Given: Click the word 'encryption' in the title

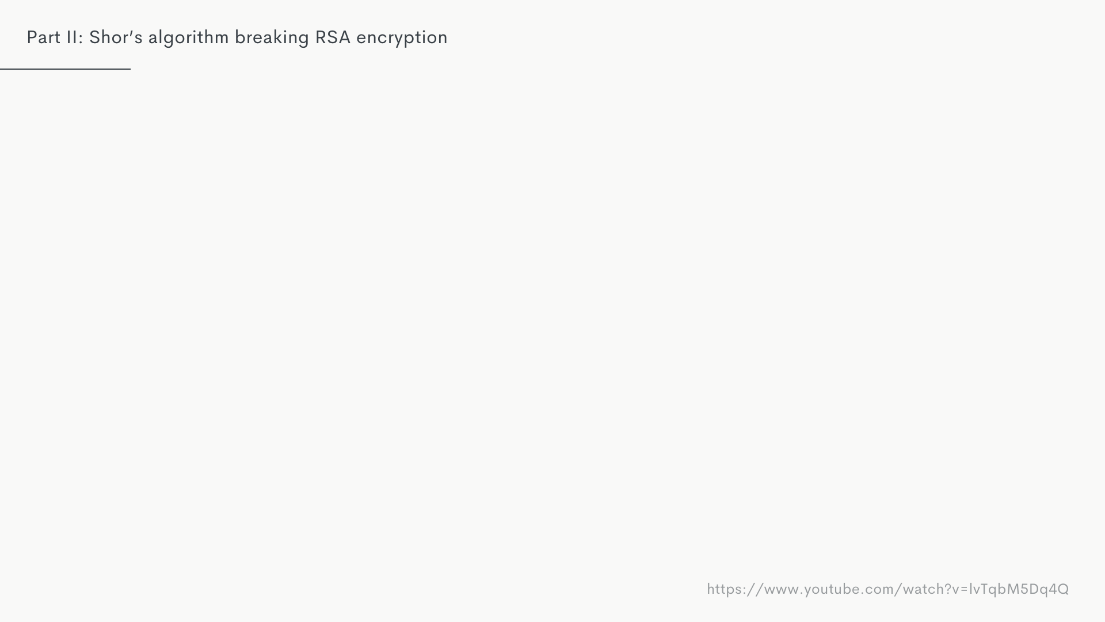Looking at the screenshot, I should tap(402, 39).
